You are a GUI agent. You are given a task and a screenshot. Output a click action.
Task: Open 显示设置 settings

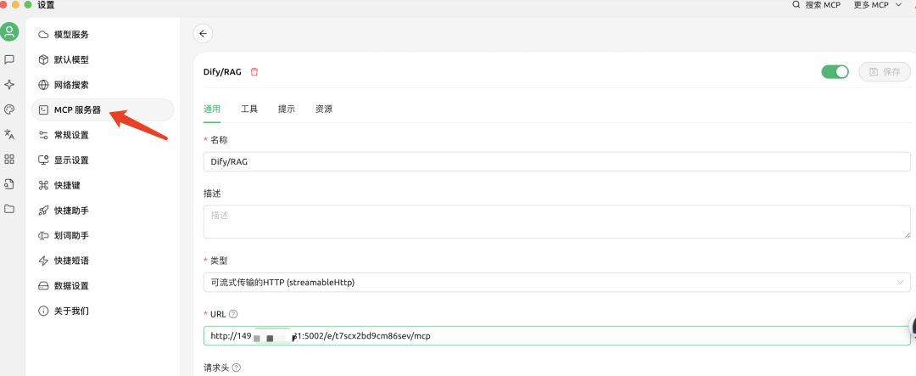point(103,160)
